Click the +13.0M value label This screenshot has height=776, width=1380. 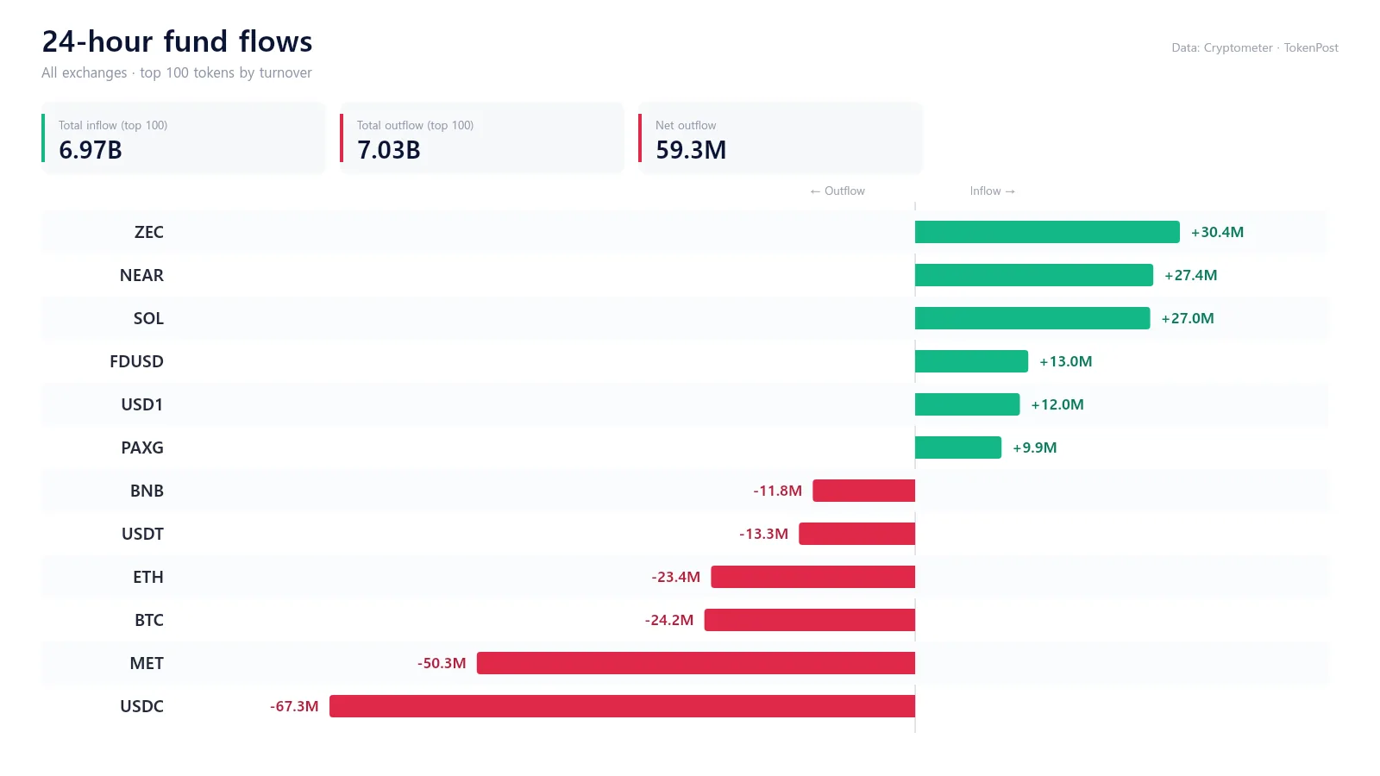(x=1065, y=361)
